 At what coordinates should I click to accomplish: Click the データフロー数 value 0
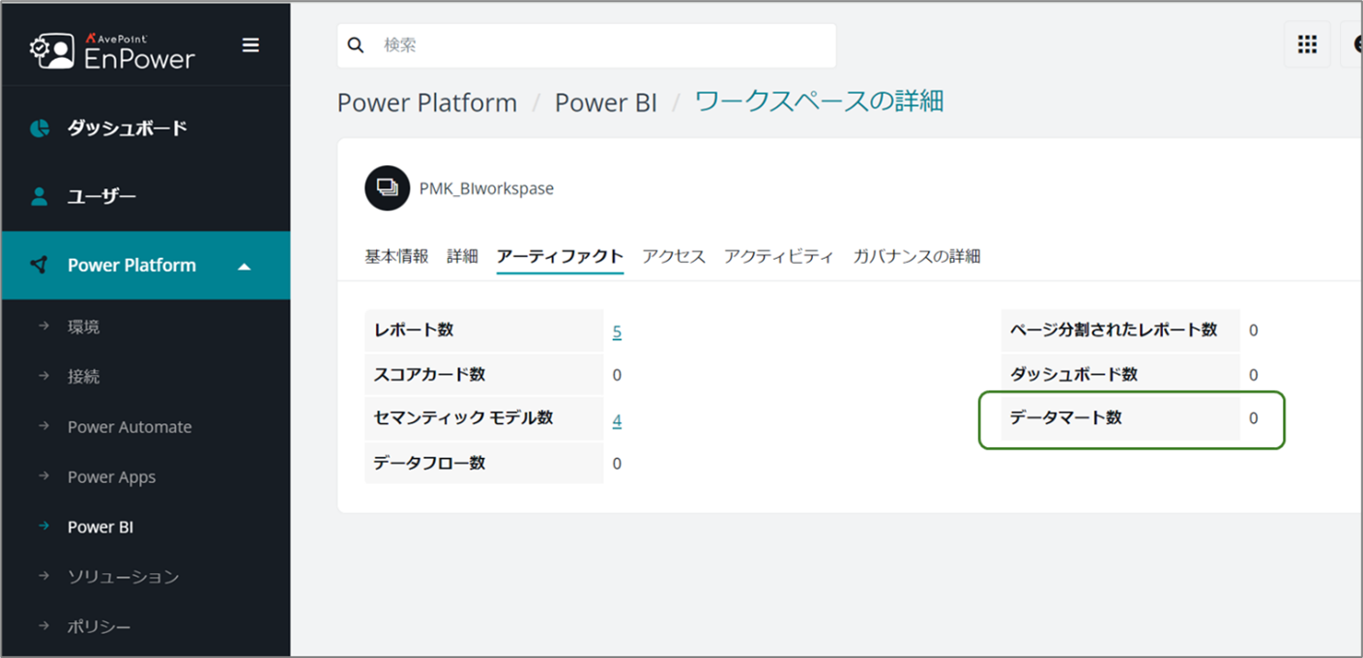point(617,465)
